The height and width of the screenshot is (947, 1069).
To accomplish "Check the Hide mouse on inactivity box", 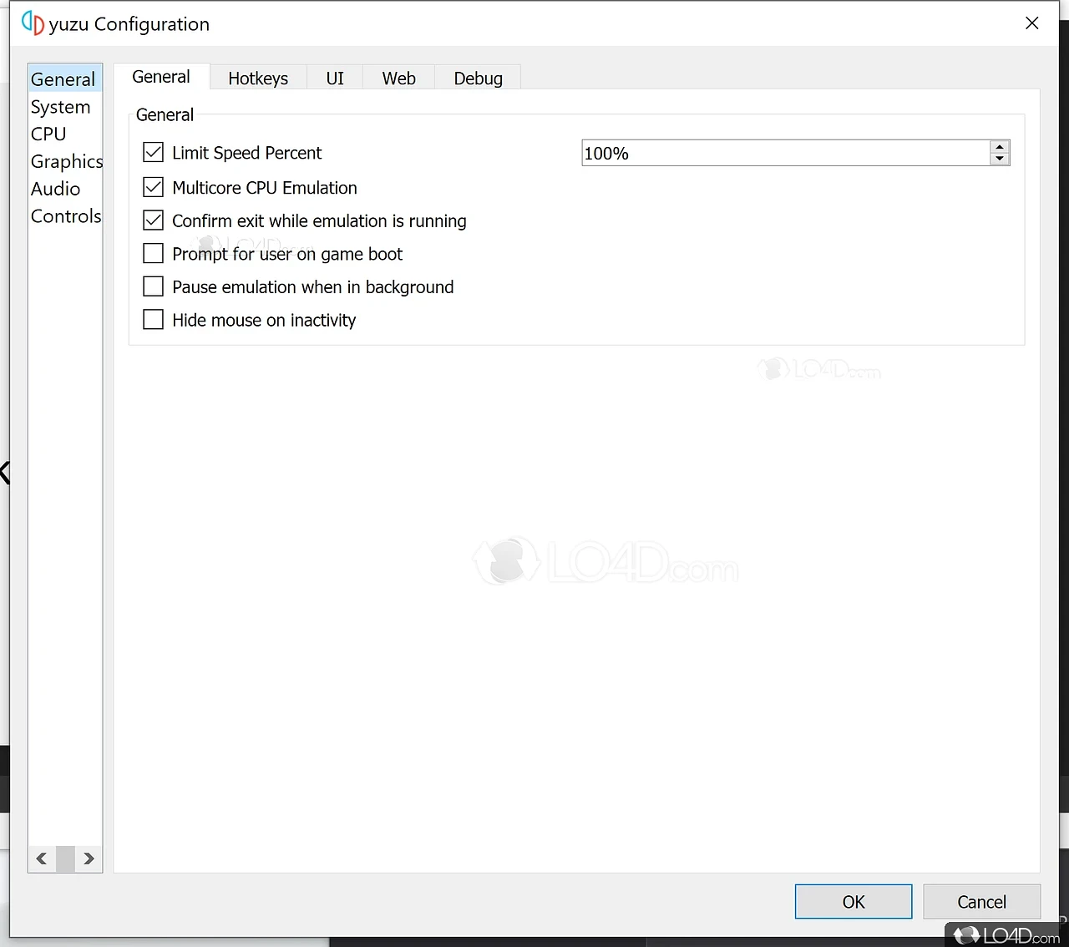I will click(153, 320).
